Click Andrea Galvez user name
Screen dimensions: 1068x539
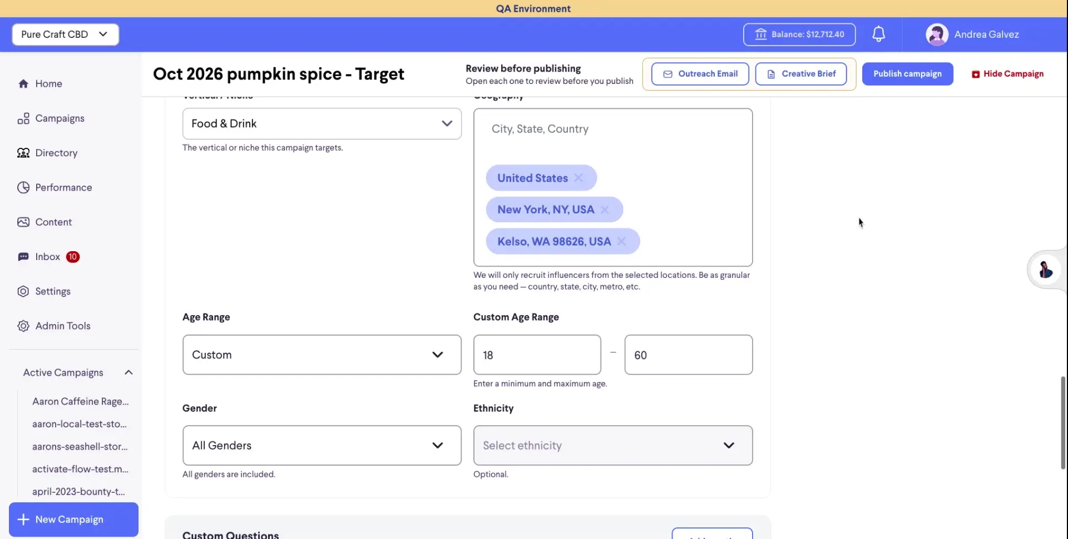pyautogui.click(x=986, y=34)
